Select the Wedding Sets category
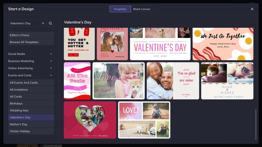Viewport: 262px width, 147px height. click(31, 111)
